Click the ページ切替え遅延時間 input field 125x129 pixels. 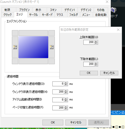point(58,108)
